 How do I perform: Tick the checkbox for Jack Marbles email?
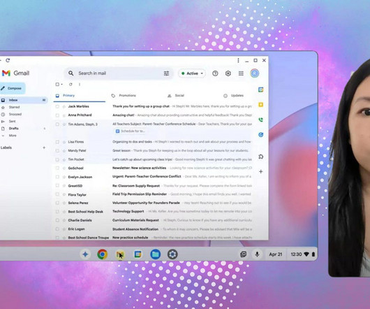(57, 106)
